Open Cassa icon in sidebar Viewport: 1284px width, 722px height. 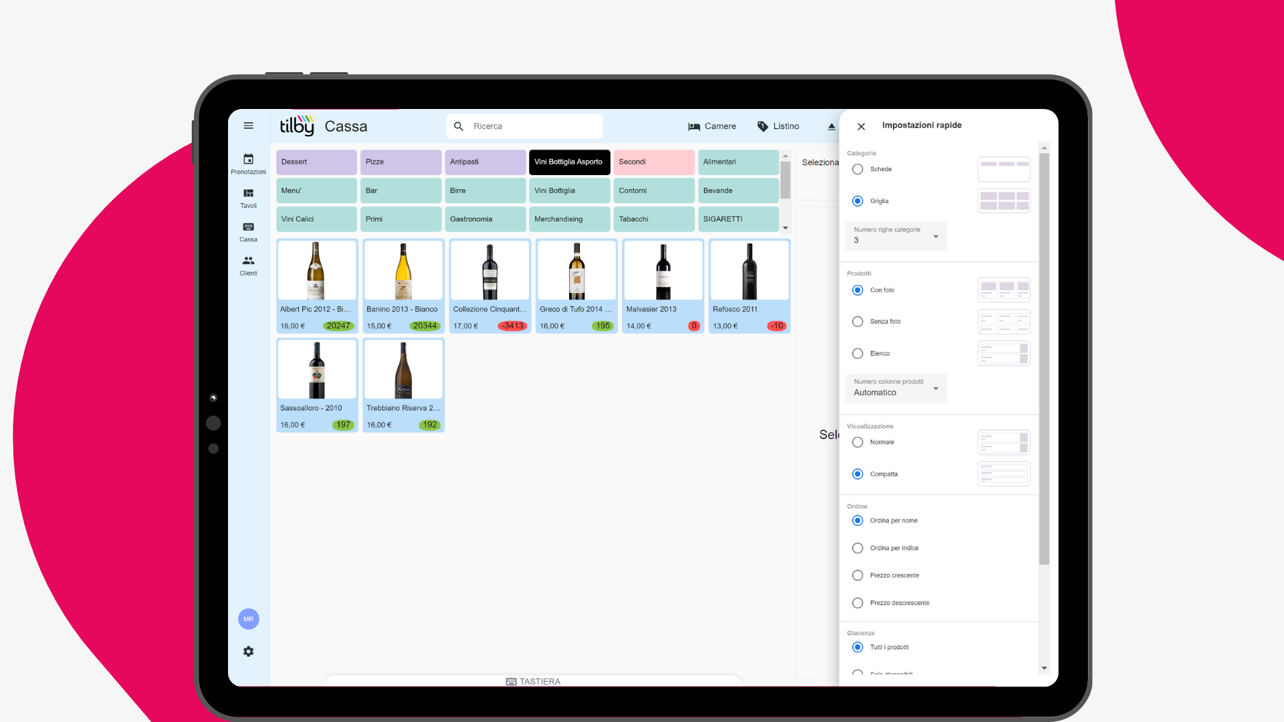point(248,227)
